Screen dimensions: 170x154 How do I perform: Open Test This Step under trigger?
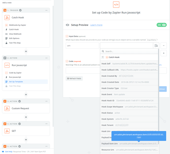15,43
